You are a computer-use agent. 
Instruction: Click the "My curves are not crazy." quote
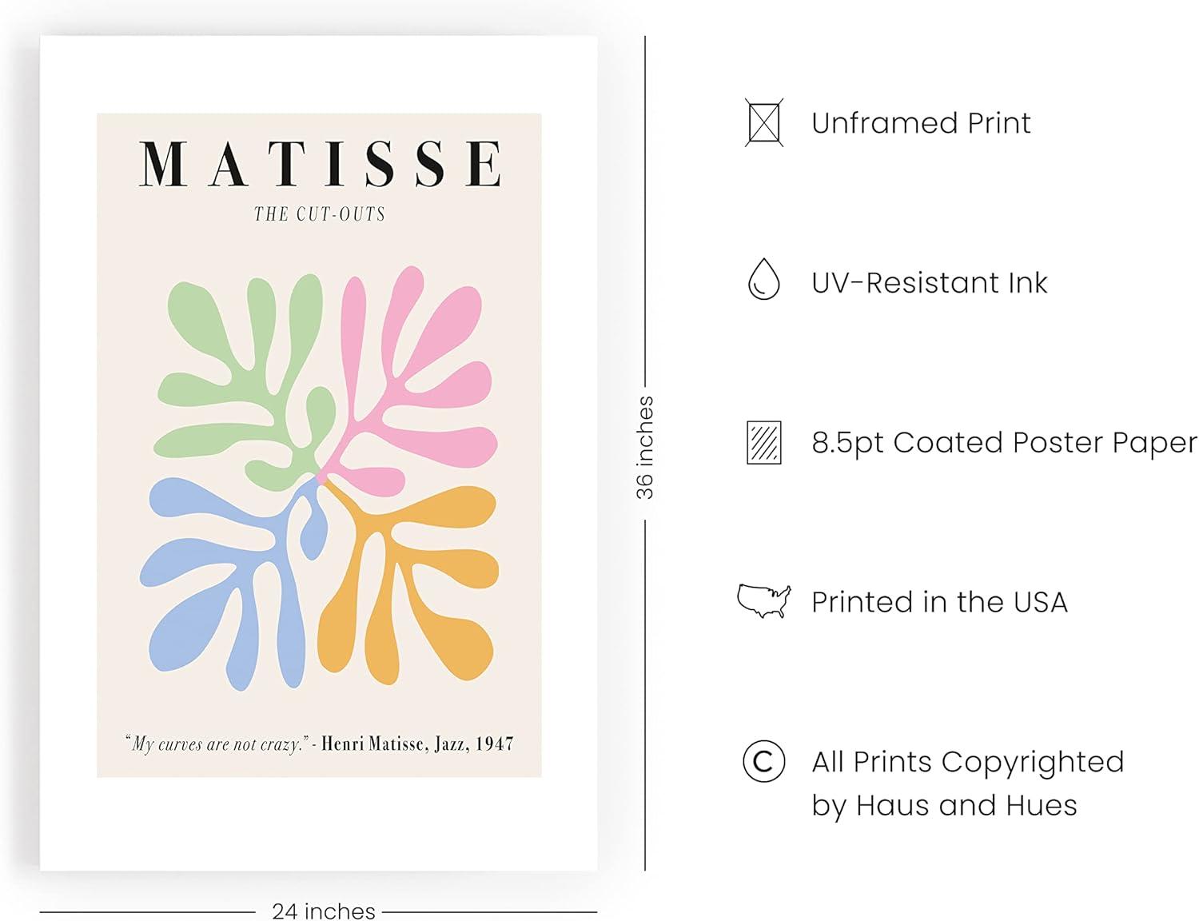tap(216, 744)
